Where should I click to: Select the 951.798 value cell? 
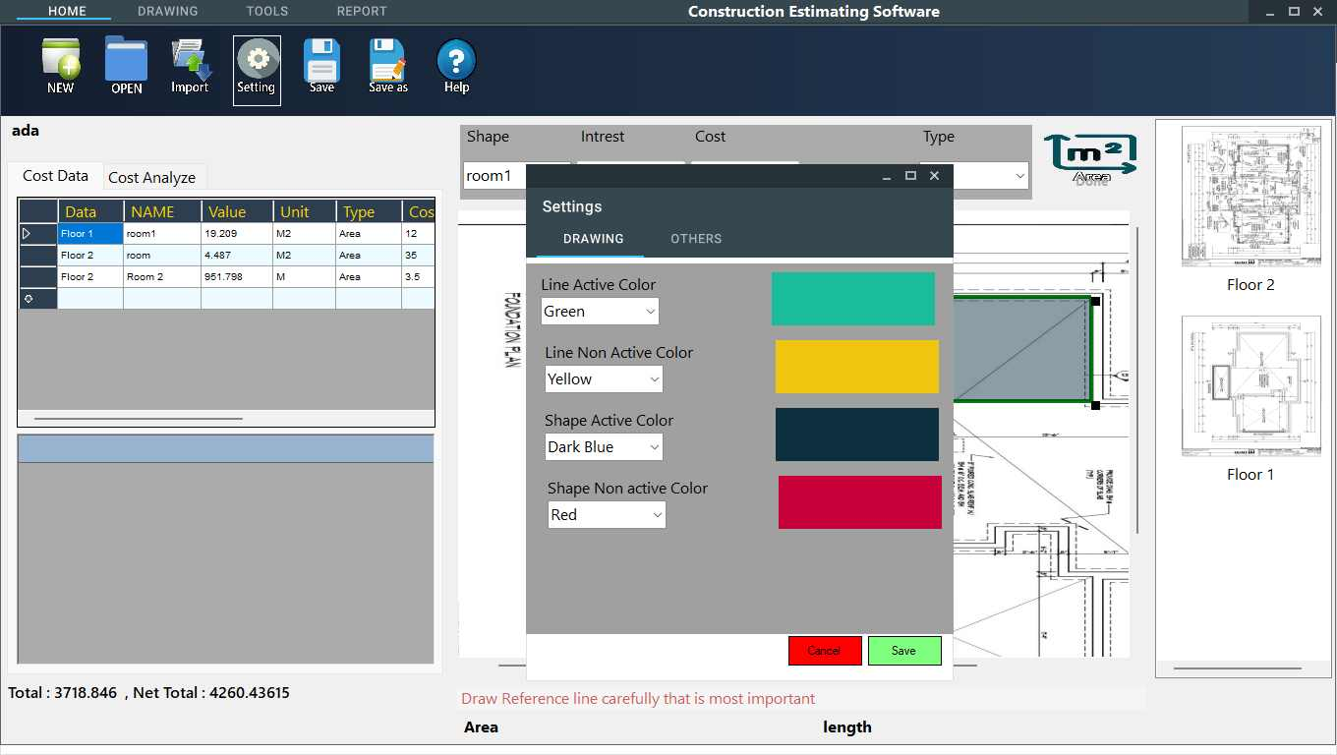[237, 277]
